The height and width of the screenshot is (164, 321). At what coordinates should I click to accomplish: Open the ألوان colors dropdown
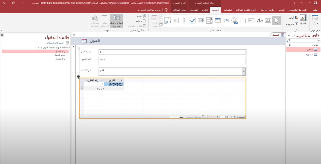click(x=292, y=18)
